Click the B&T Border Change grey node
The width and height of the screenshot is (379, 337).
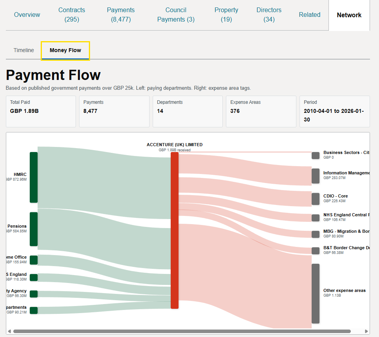click(316, 251)
